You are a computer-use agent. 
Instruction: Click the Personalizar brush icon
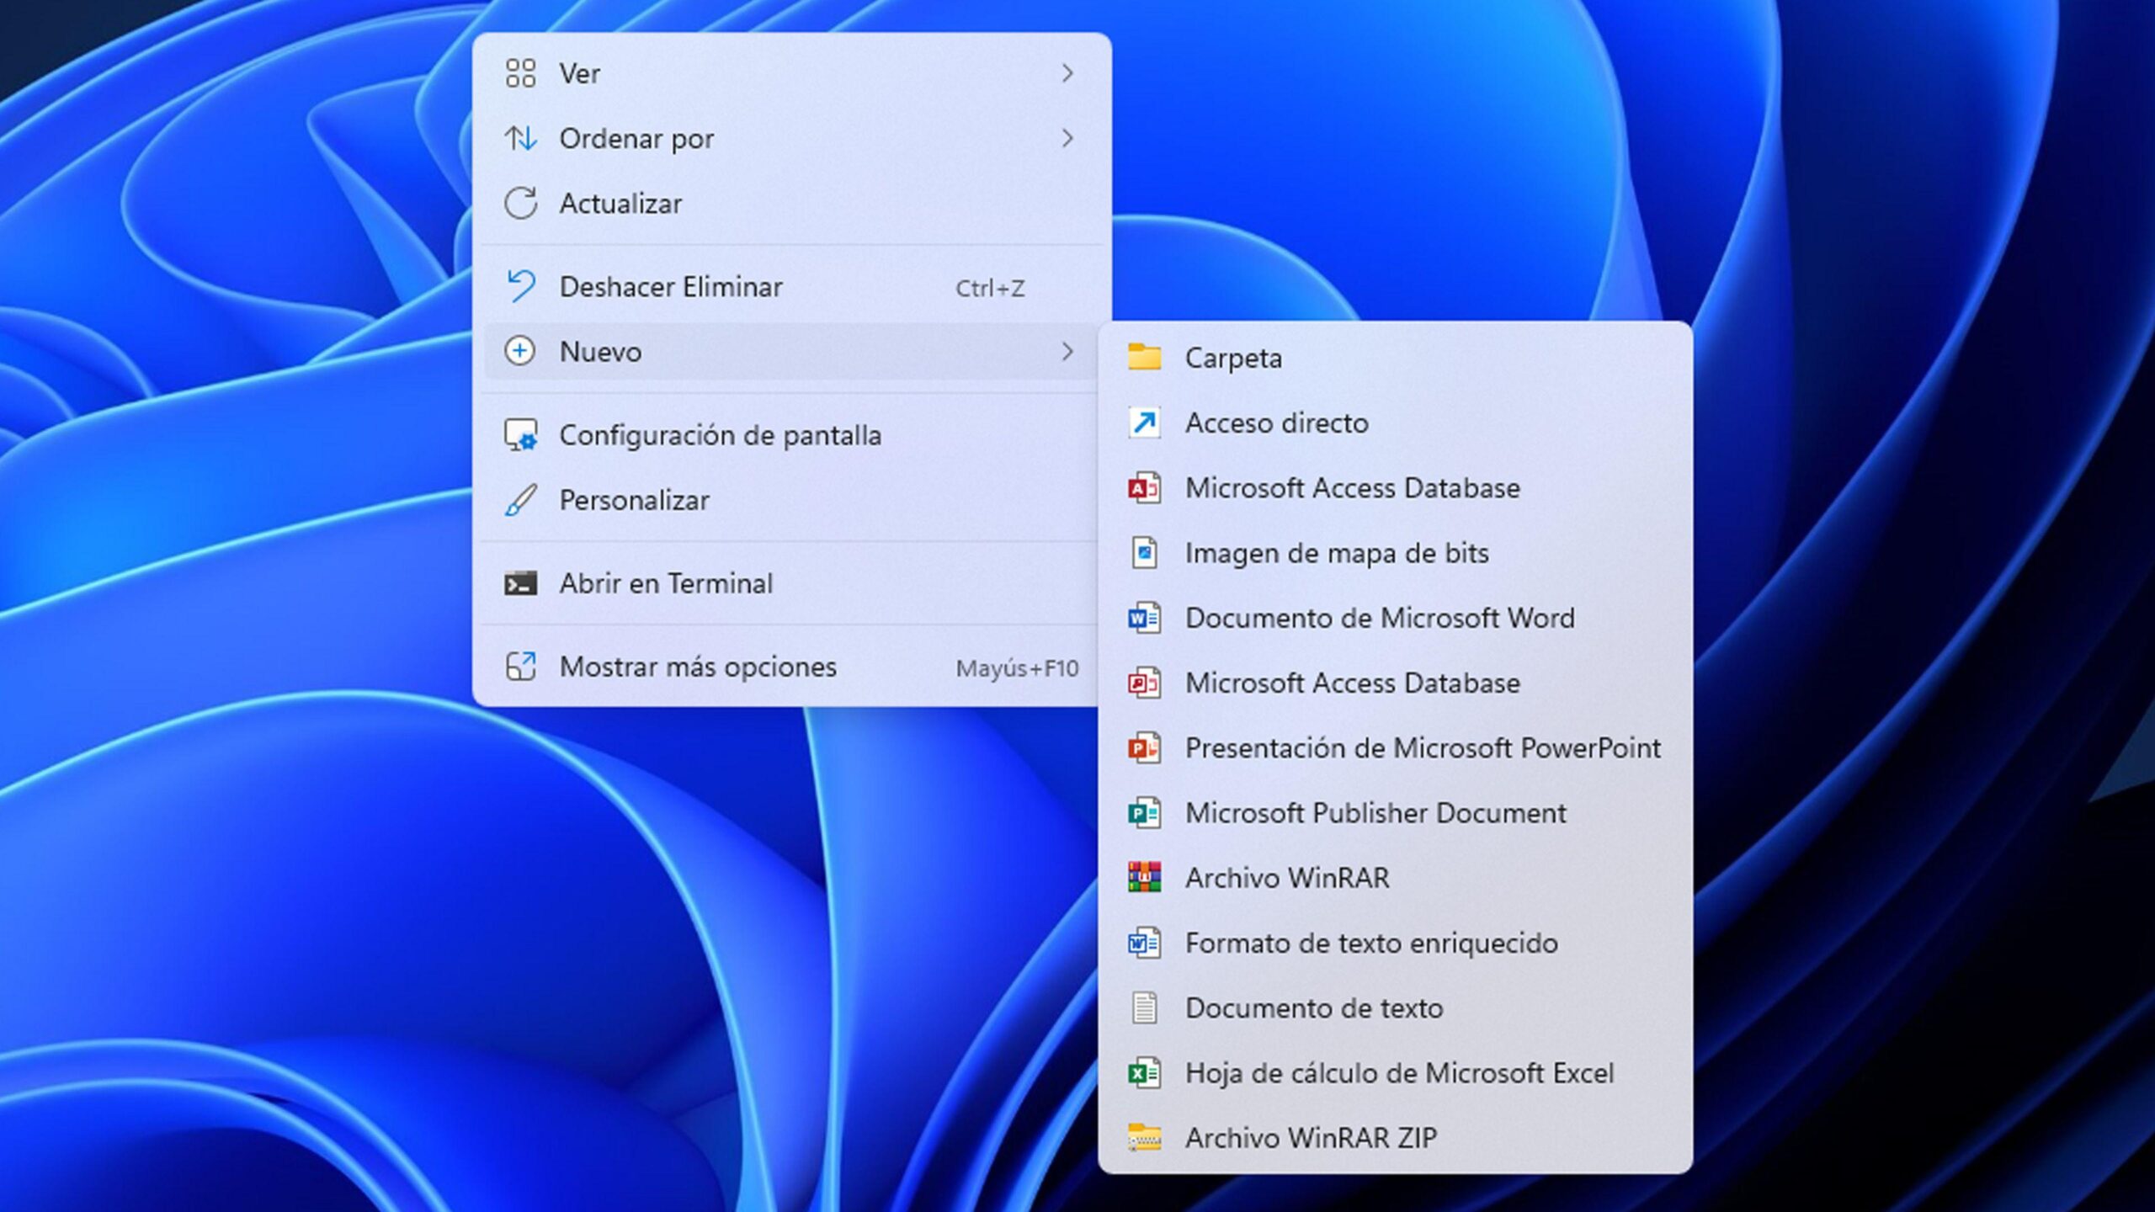pyautogui.click(x=520, y=500)
